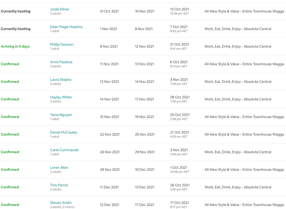Click the Arriving in 5 days status
Viewport: 286px width, 209px height.
pyautogui.click(x=15, y=47)
